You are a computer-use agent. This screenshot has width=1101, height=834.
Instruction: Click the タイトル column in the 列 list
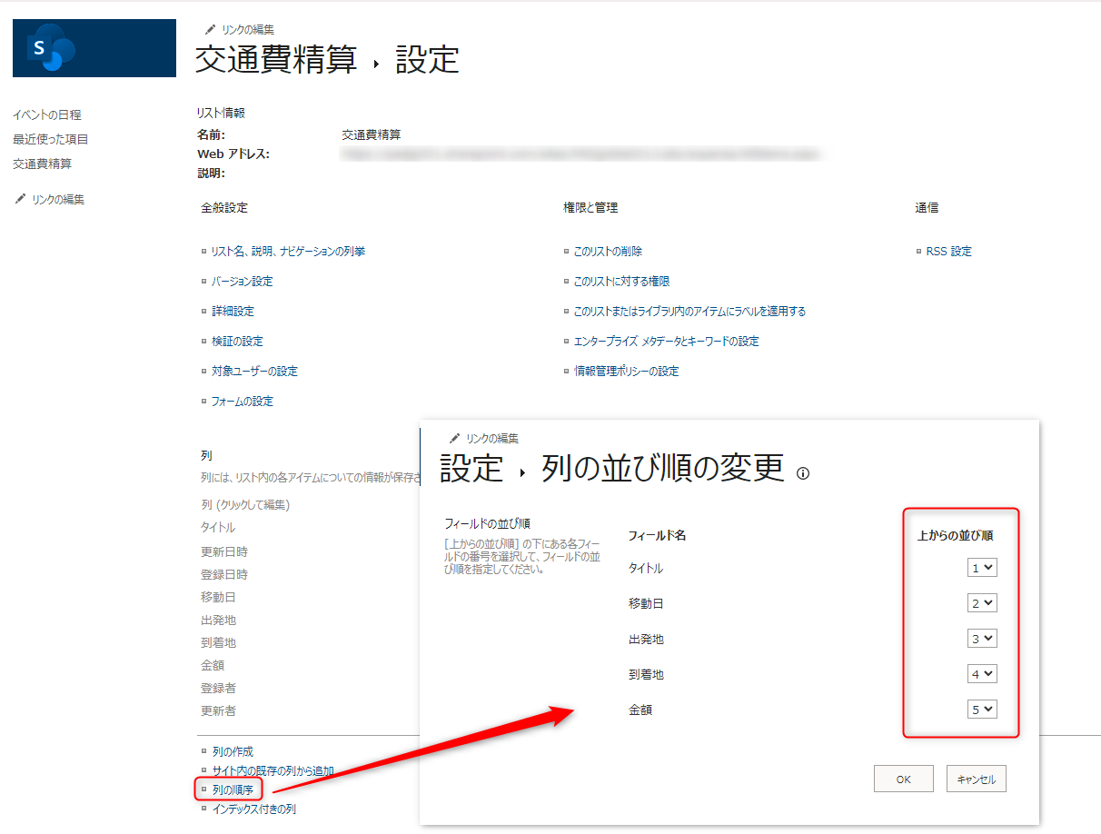218,527
